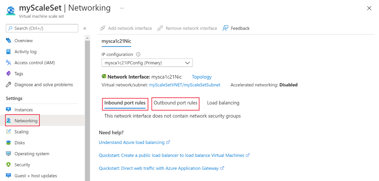
Task: Click the Instances icon
Action: tap(9, 110)
